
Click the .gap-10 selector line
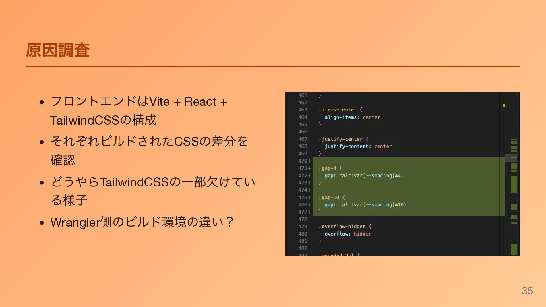click(329, 198)
